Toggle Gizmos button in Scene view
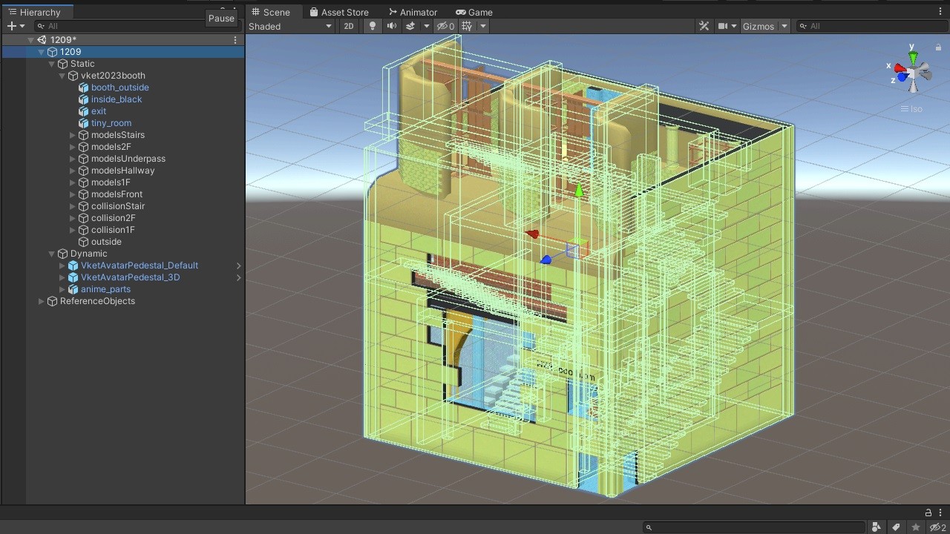This screenshot has width=950, height=534. pyautogui.click(x=759, y=26)
